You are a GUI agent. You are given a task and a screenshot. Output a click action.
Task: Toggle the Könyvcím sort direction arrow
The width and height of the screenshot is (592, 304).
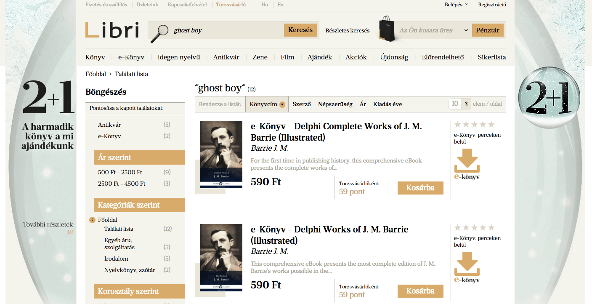coord(282,104)
